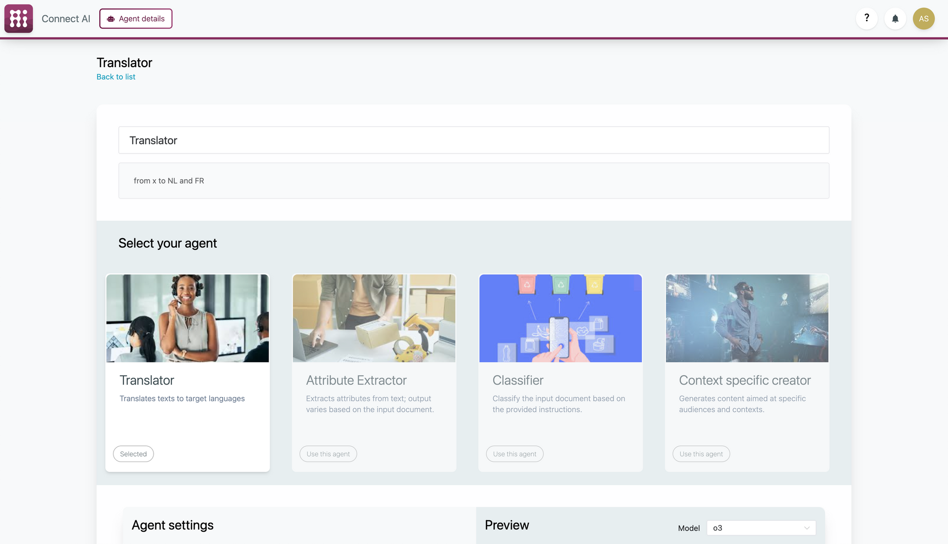This screenshot has width=948, height=544.
Task: Go back via Back to list link
Action: tap(116, 77)
